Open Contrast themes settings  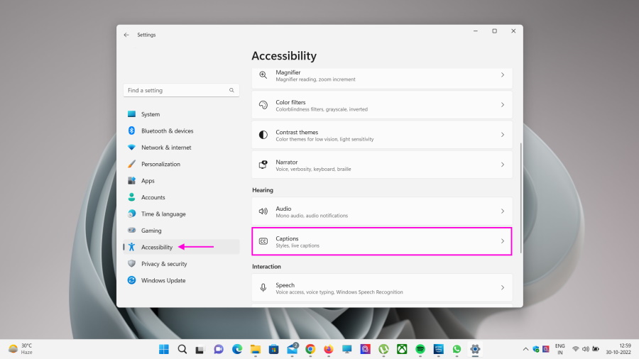coord(382,135)
